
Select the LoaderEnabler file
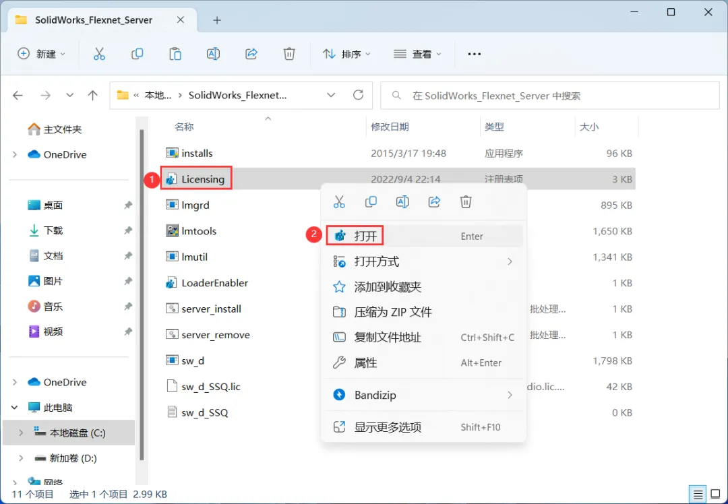pyautogui.click(x=207, y=282)
